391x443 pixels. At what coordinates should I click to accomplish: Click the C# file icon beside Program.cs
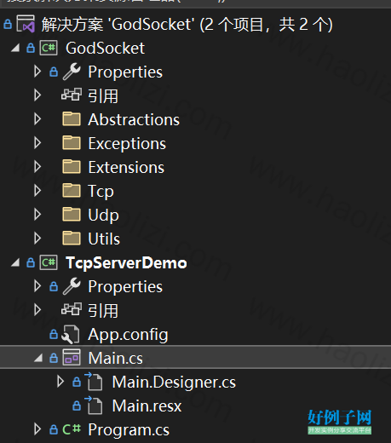[x=72, y=429]
